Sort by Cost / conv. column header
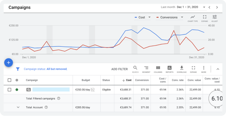Viewport: 226px width, 116px height. click(x=163, y=80)
